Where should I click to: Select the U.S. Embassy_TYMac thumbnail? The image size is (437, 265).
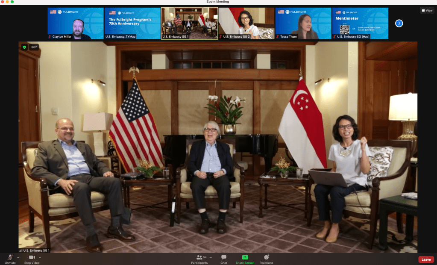(x=132, y=23)
